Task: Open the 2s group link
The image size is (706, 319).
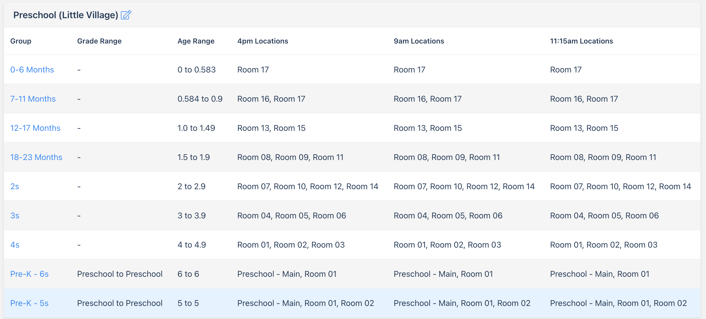Action: 15,186
